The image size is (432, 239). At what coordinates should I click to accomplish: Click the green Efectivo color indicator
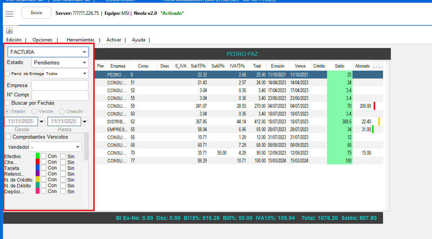[38, 156]
